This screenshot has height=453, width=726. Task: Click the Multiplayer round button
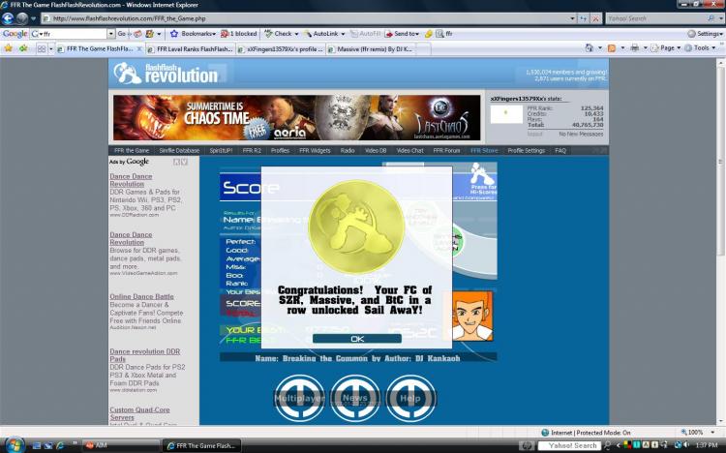299,399
